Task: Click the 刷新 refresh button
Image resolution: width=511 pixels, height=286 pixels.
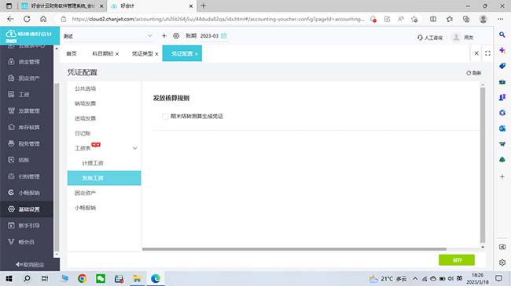Action: pos(473,73)
